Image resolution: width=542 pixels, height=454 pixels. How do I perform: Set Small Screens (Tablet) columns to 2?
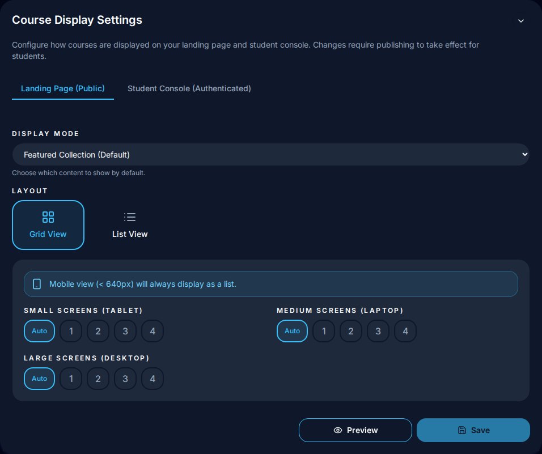pos(98,331)
